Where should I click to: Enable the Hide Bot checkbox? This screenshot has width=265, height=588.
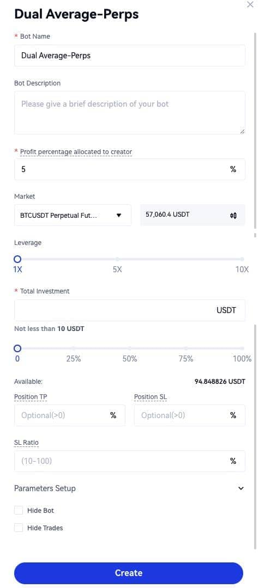tap(19, 510)
